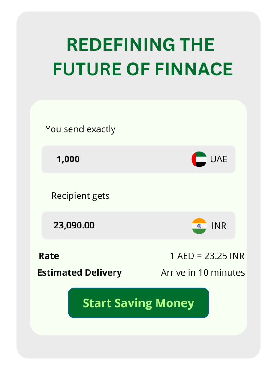Click the India flag icon
This screenshot has height=370, width=277.
[x=199, y=226]
